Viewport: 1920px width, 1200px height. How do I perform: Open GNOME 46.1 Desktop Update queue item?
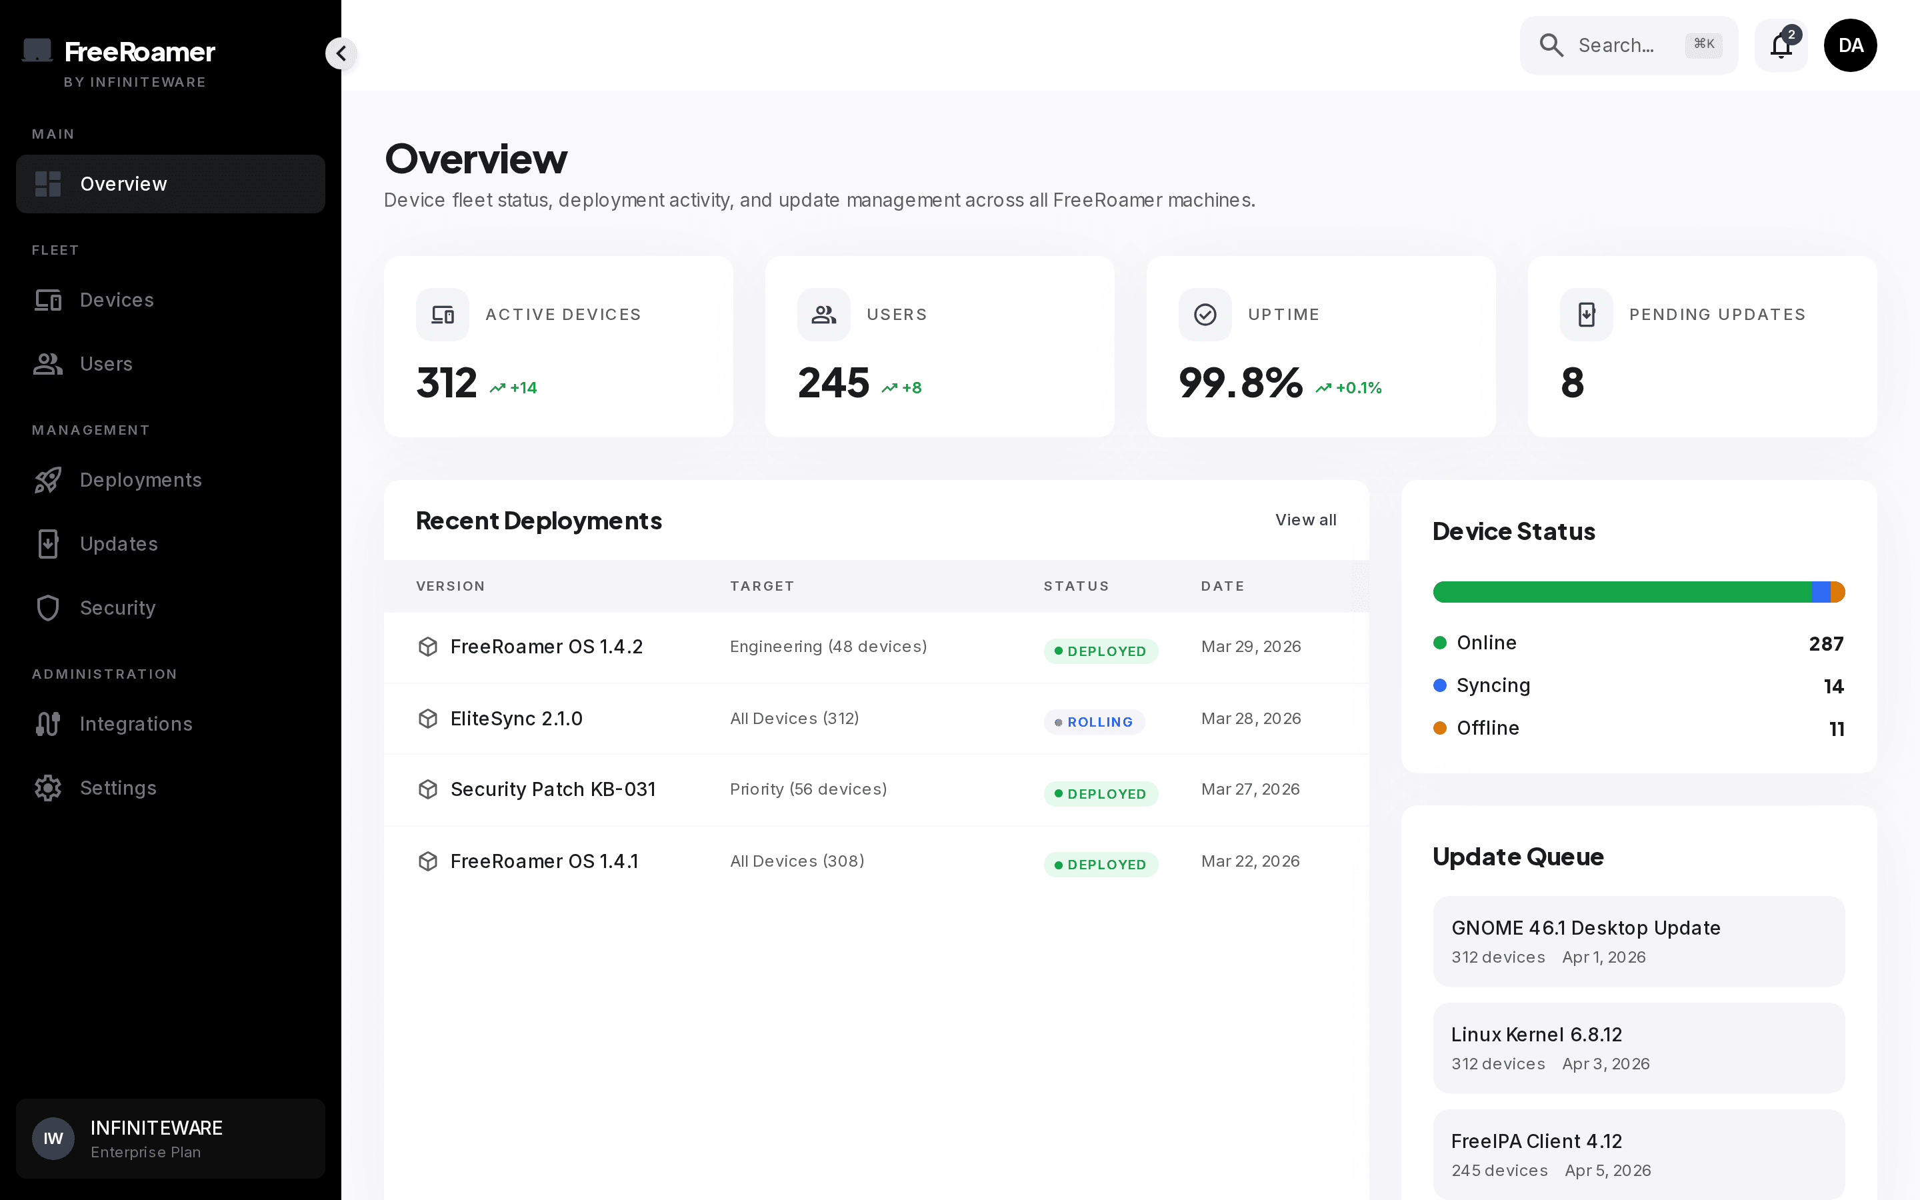(1639, 941)
